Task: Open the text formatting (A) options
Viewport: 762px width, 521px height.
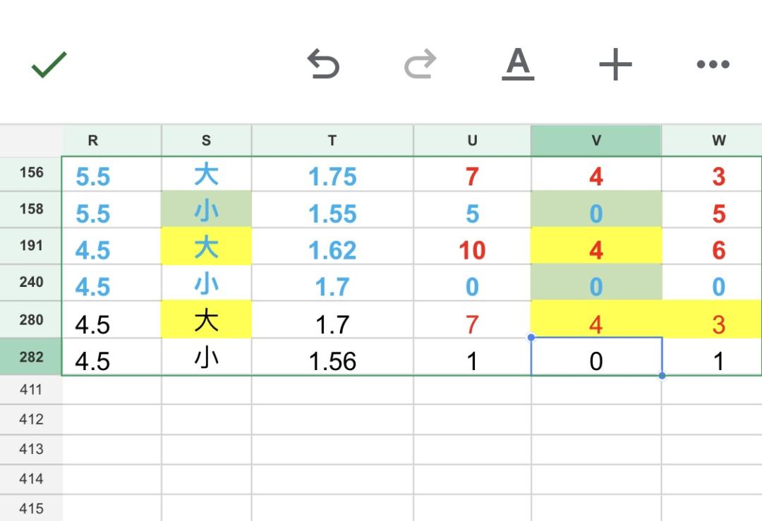Action: (x=518, y=63)
